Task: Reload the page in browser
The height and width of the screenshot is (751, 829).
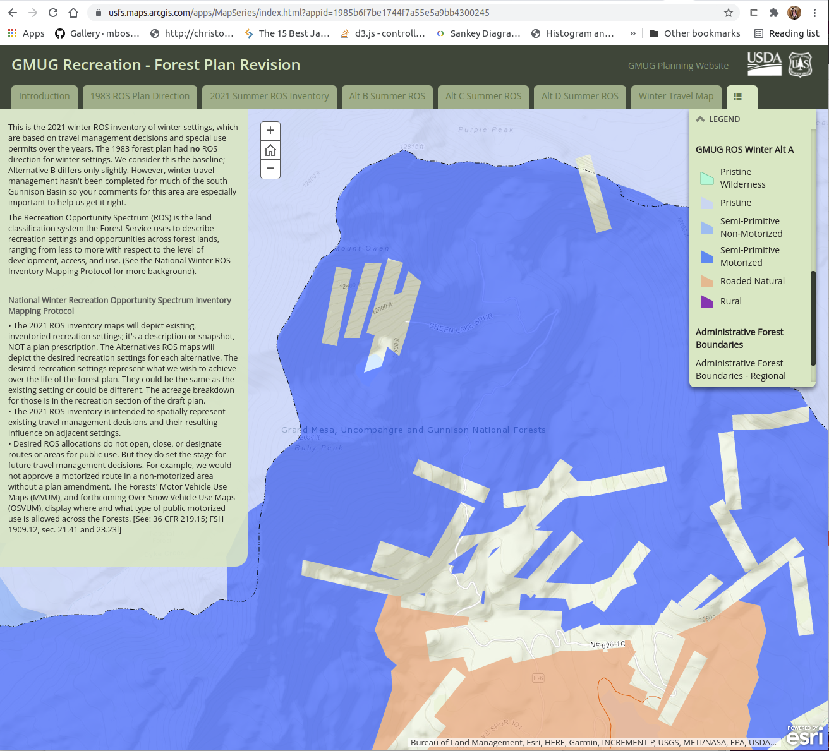Action: click(x=53, y=13)
